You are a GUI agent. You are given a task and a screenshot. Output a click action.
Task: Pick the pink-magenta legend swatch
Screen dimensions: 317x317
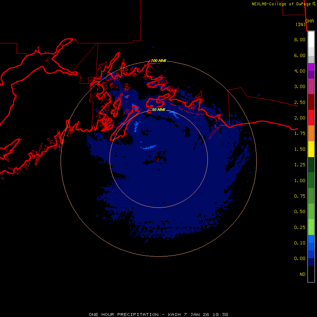tap(311, 86)
